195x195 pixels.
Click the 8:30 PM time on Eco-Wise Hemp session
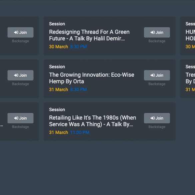(78, 90)
